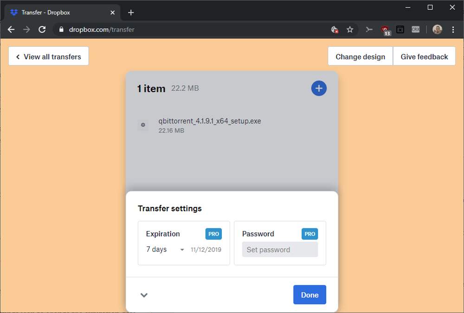Screen dimensions: 464x313
Task: Click the Give feedback button
Action: click(x=424, y=56)
